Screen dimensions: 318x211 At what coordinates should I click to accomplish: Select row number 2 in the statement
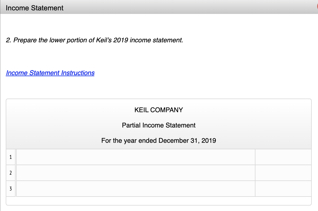click(10, 173)
